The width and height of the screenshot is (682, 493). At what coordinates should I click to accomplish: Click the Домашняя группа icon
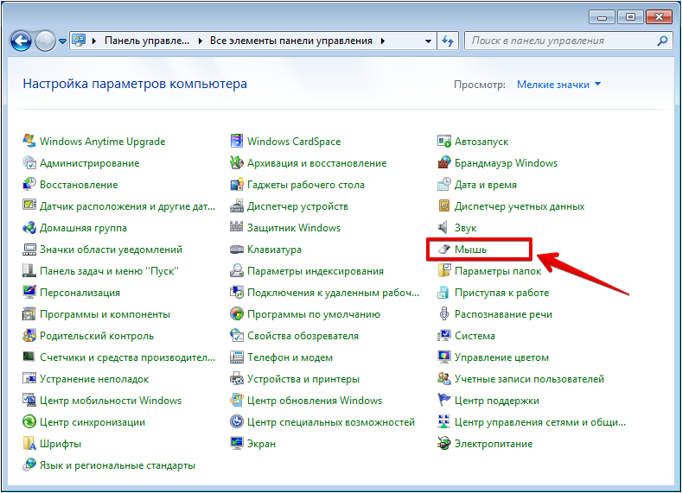coord(29,227)
